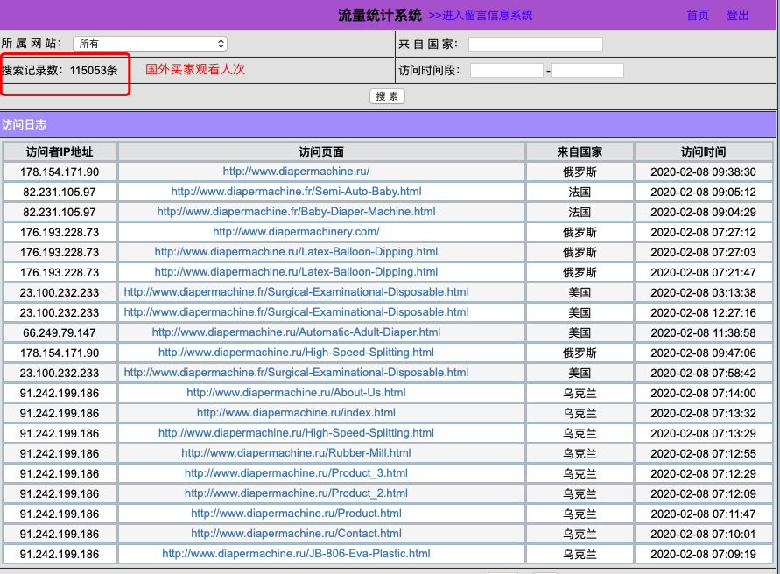This screenshot has height=574, width=780.
Task: Click the 访问日志 section heading
Action: coord(24,124)
